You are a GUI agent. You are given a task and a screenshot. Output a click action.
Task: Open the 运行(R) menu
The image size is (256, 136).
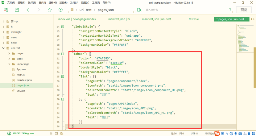pyautogui.click(x=63, y=2)
